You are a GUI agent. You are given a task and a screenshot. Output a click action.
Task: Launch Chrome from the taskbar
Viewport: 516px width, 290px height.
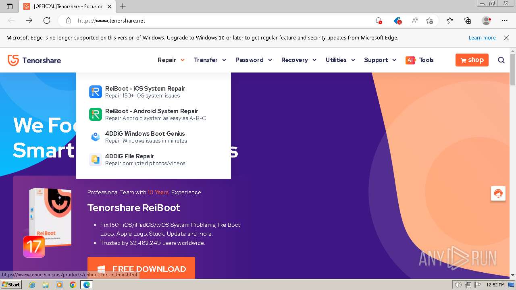coord(73,285)
